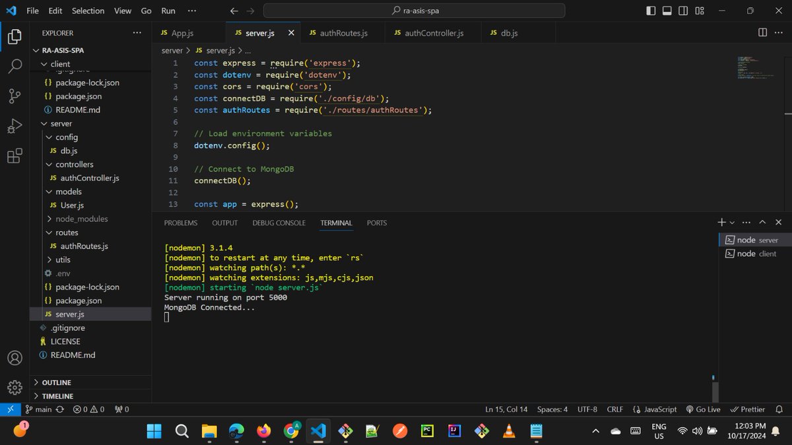Expand the TIMELINE section

[91, 396]
